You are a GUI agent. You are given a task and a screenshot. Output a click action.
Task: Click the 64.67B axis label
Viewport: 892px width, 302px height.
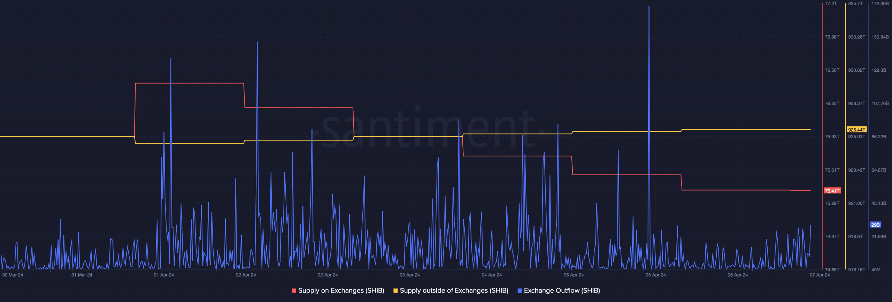(879, 170)
